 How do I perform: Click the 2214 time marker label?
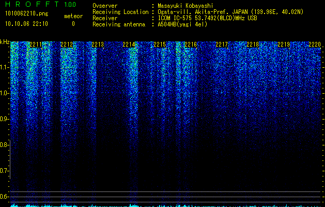[129, 45]
